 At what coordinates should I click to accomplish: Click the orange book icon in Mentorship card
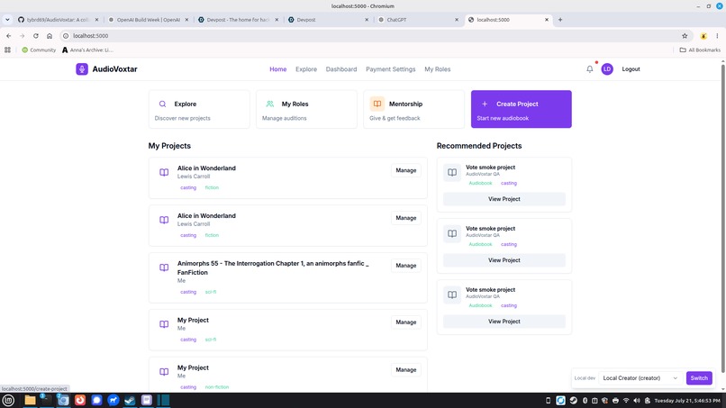point(377,104)
